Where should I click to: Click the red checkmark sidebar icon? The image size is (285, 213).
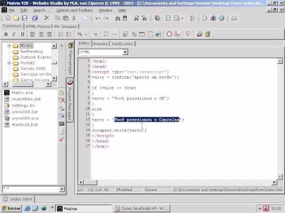click(62, 140)
